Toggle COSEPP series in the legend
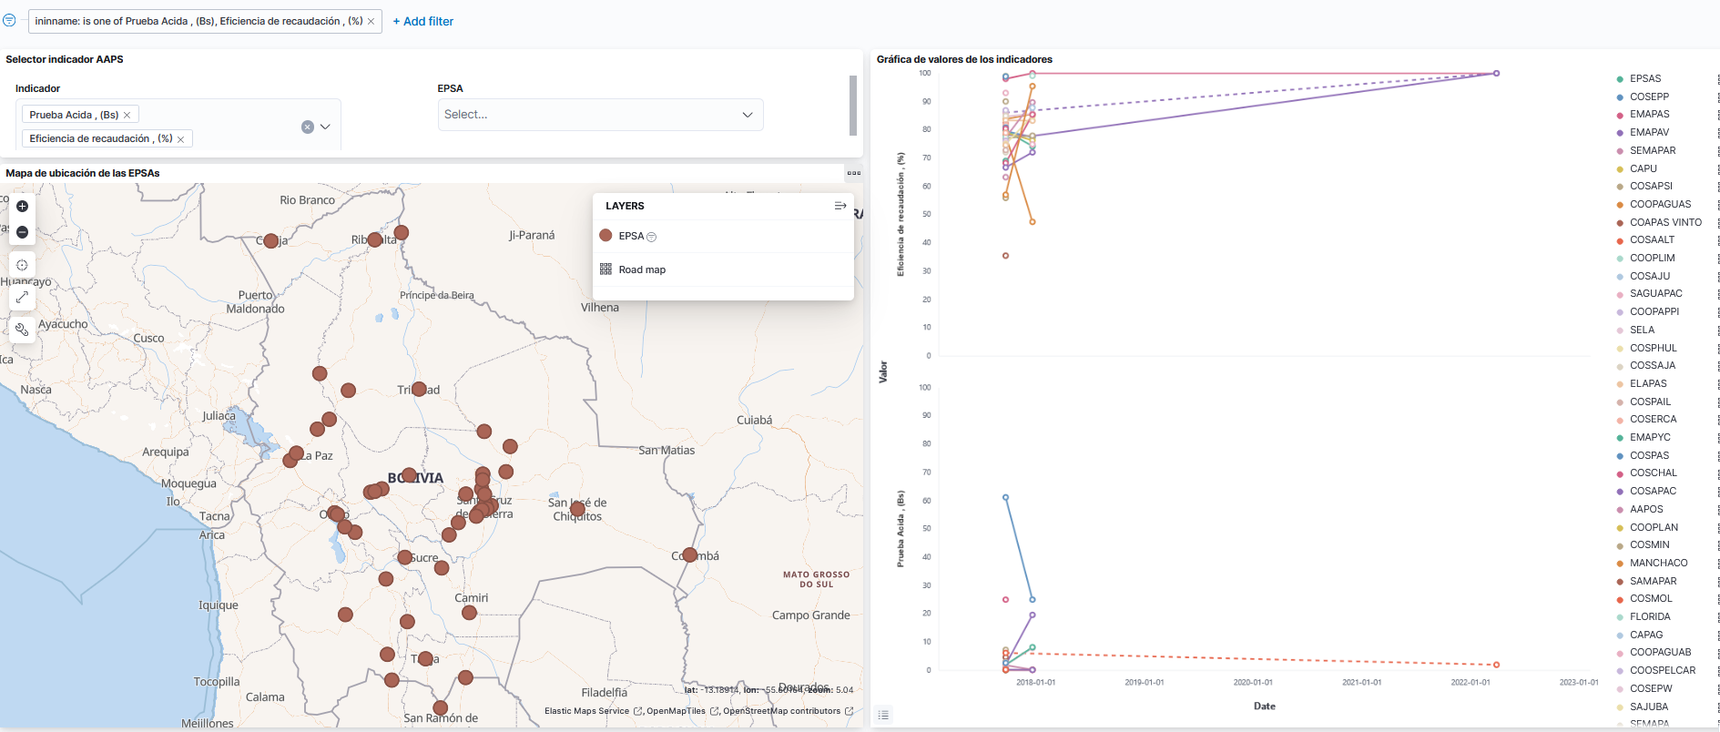Image resolution: width=1720 pixels, height=732 pixels. click(1649, 97)
